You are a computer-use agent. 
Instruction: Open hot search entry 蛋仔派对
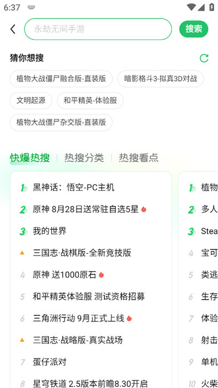(49, 362)
